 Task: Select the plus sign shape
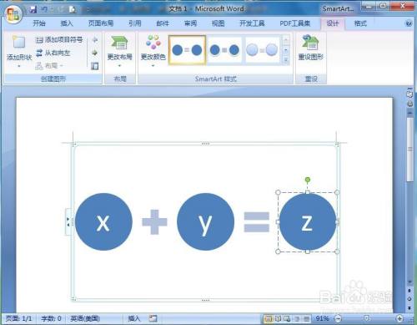click(154, 221)
